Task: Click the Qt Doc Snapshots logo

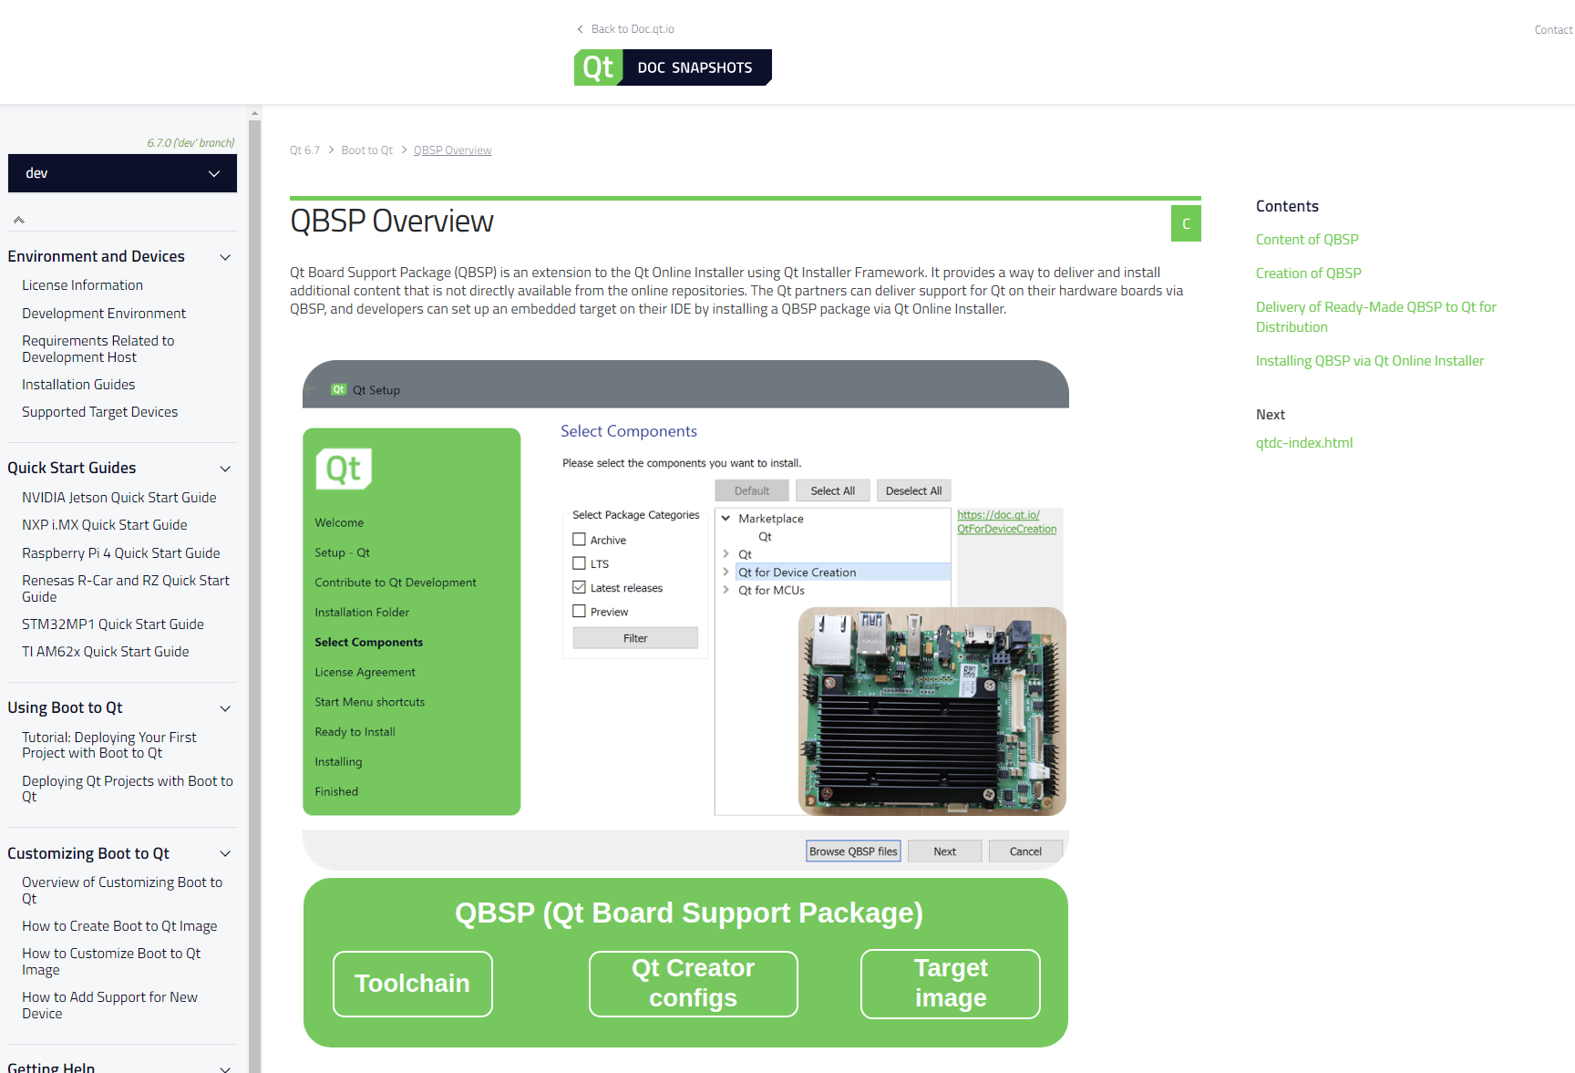Action: pyautogui.click(x=673, y=67)
